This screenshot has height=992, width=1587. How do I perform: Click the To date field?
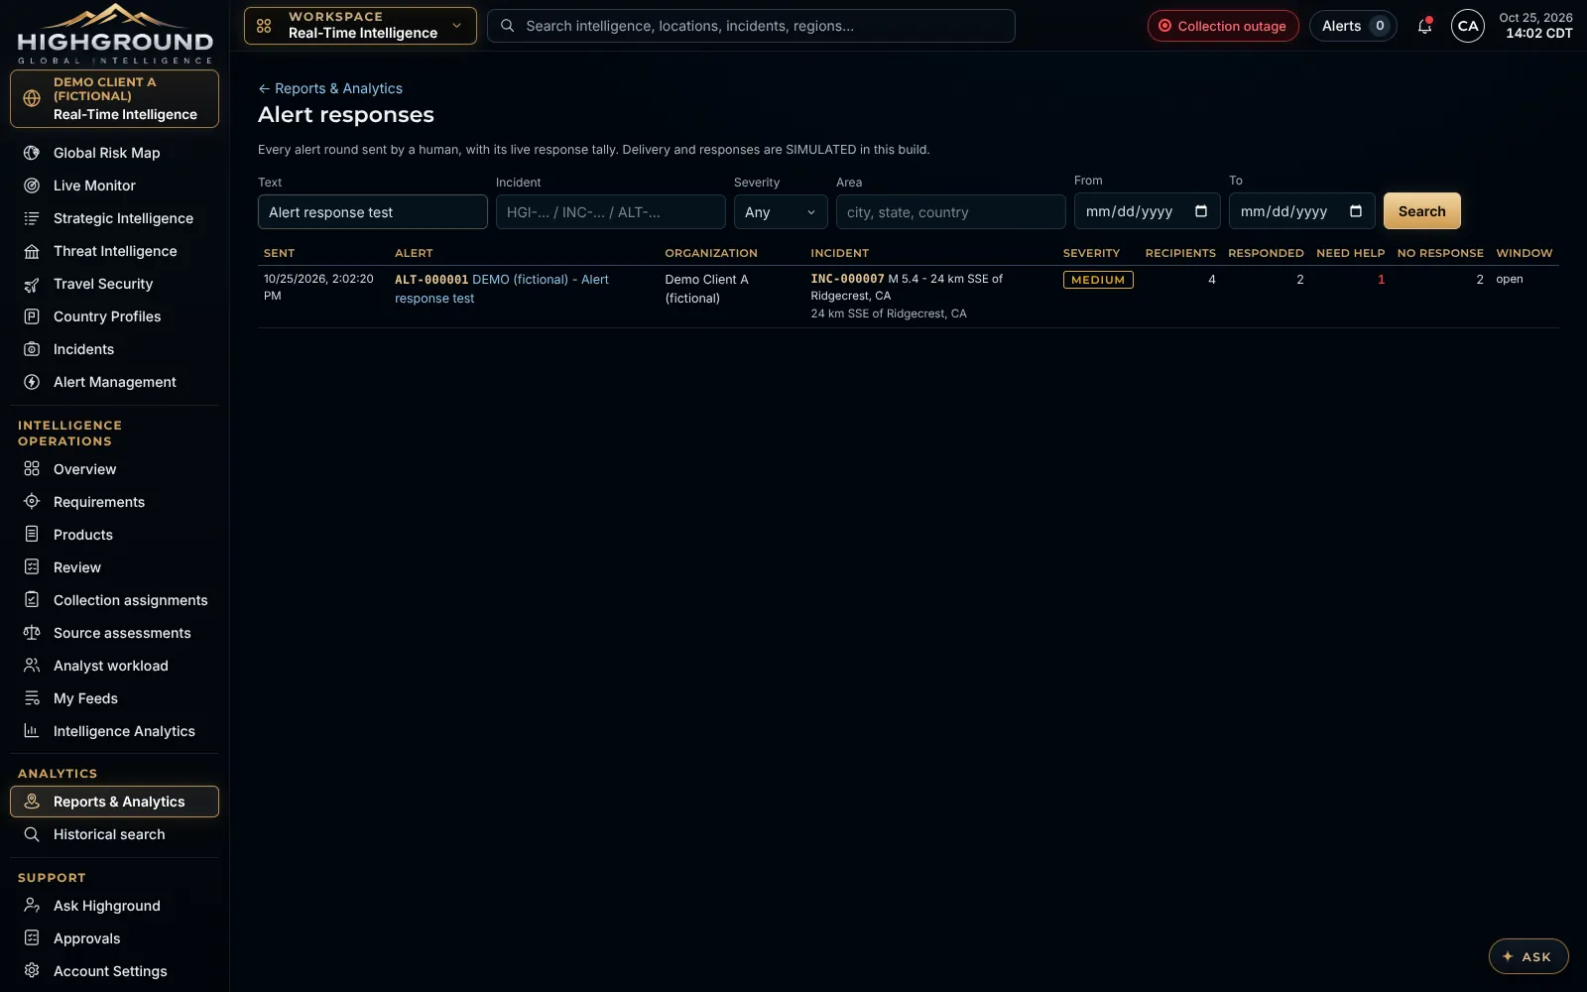1302,211
